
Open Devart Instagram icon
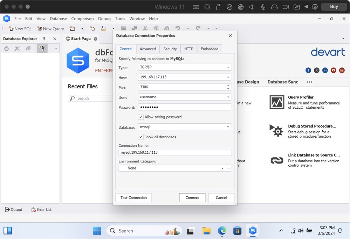point(342,70)
